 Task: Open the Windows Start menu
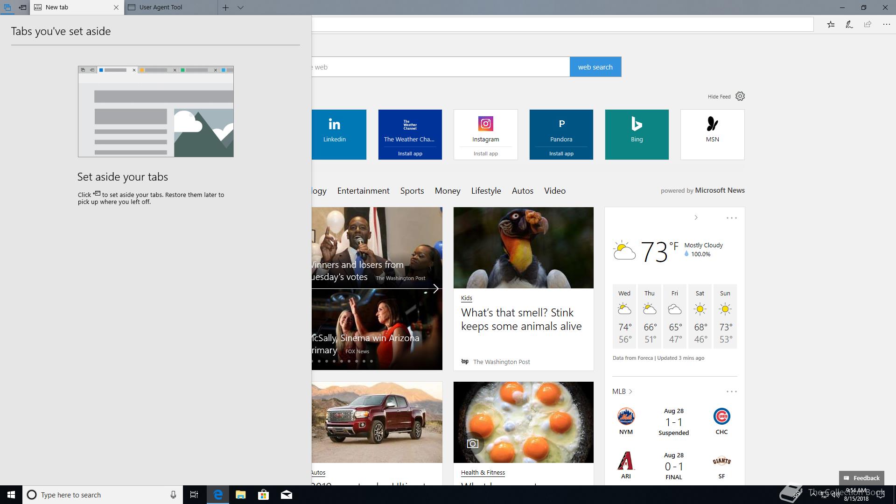pyautogui.click(x=11, y=495)
